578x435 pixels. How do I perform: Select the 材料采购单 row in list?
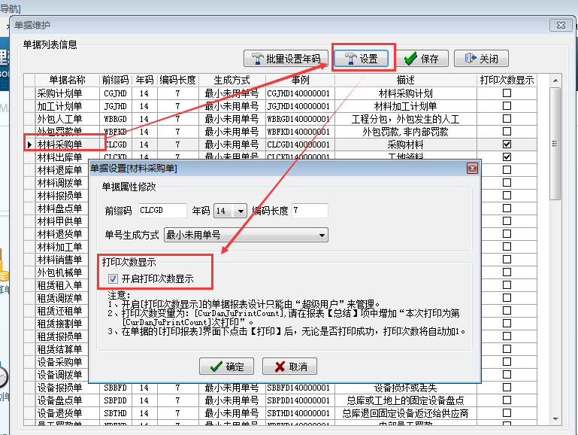click(60, 144)
